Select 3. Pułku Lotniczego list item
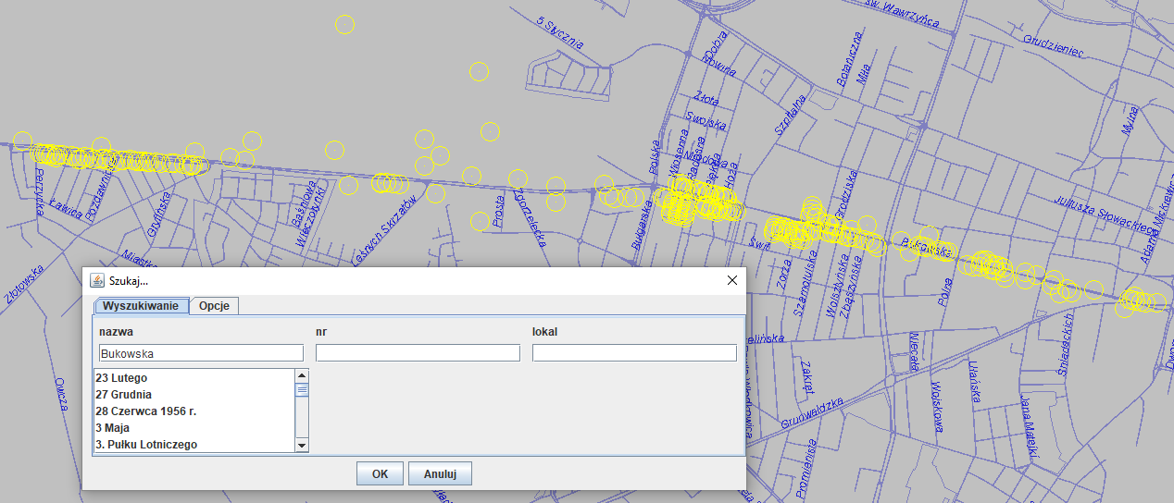This screenshot has height=503, width=1174. tap(146, 445)
